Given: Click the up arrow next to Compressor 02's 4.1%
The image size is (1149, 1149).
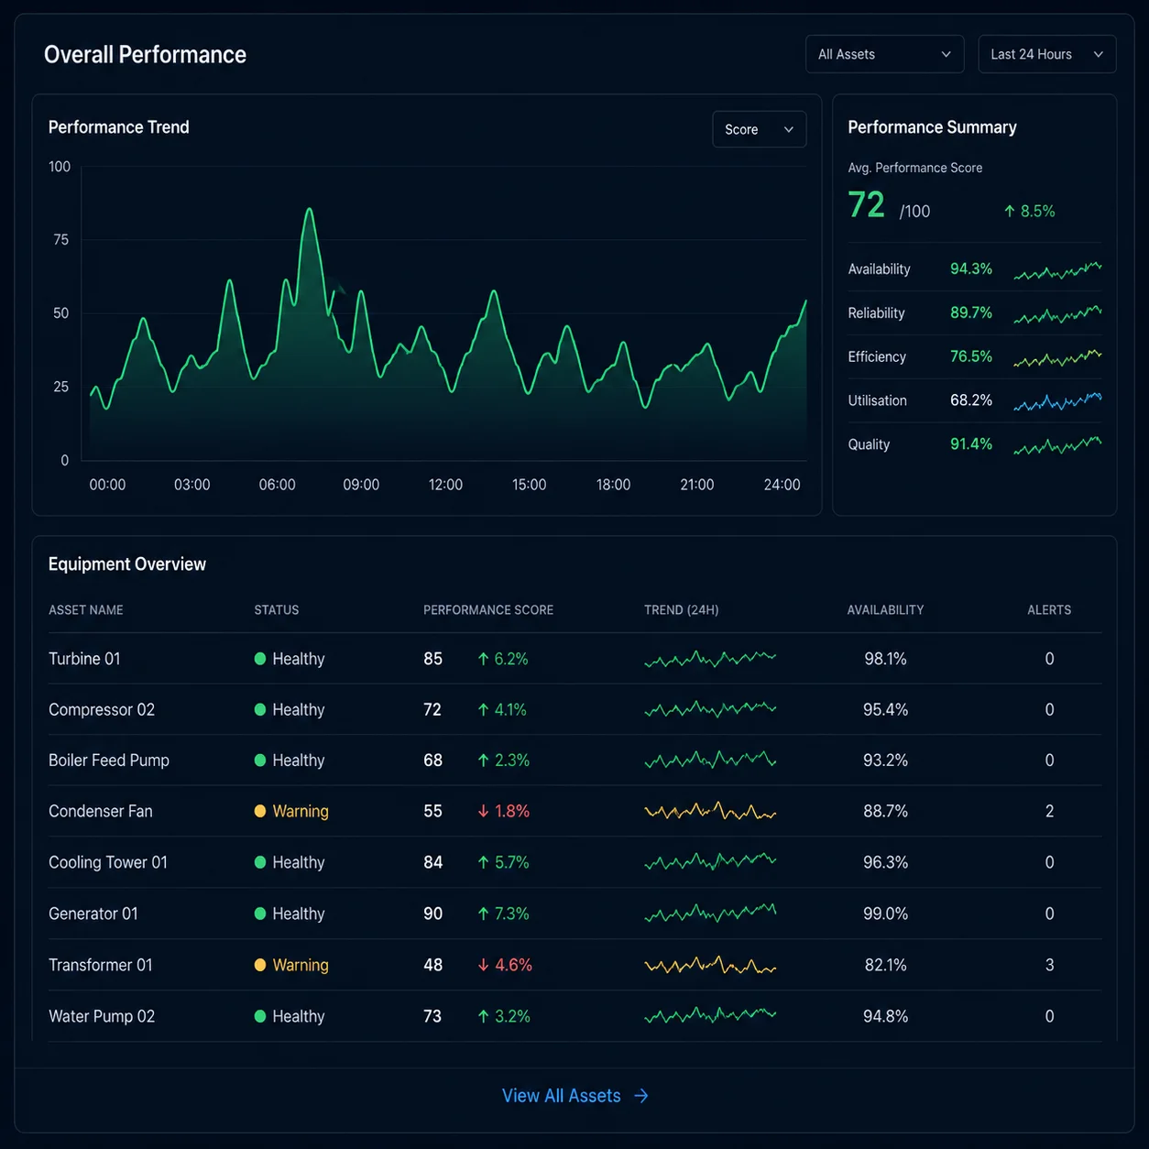Looking at the screenshot, I should point(483,709).
